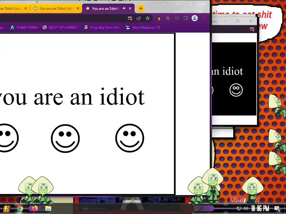This screenshot has height=214, width=286.
Task: Click the blocked pop-up icon in the small popup window
Action: (252, 29)
